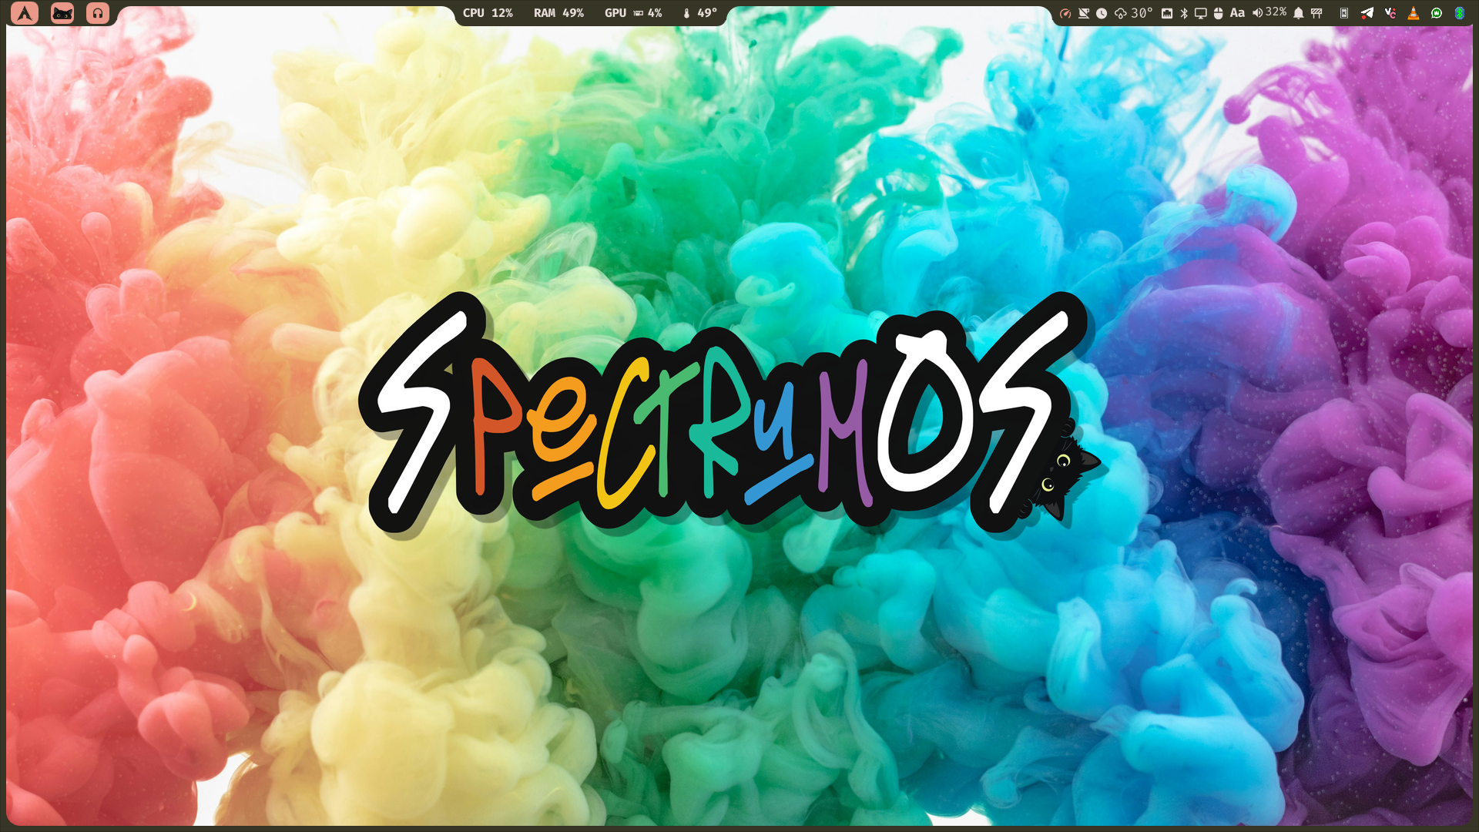The image size is (1479, 832).
Task: Open the Aa font settings icon
Action: pyautogui.click(x=1237, y=13)
